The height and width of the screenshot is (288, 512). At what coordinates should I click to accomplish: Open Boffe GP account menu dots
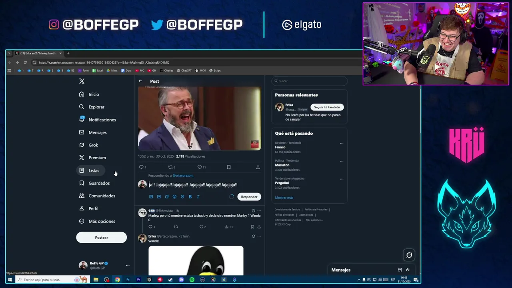click(x=128, y=266)
